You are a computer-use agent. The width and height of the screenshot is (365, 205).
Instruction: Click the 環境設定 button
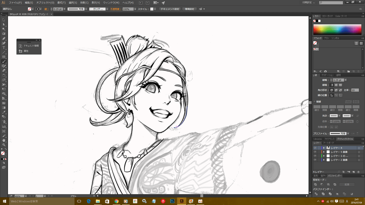click(x=189, y=9)
